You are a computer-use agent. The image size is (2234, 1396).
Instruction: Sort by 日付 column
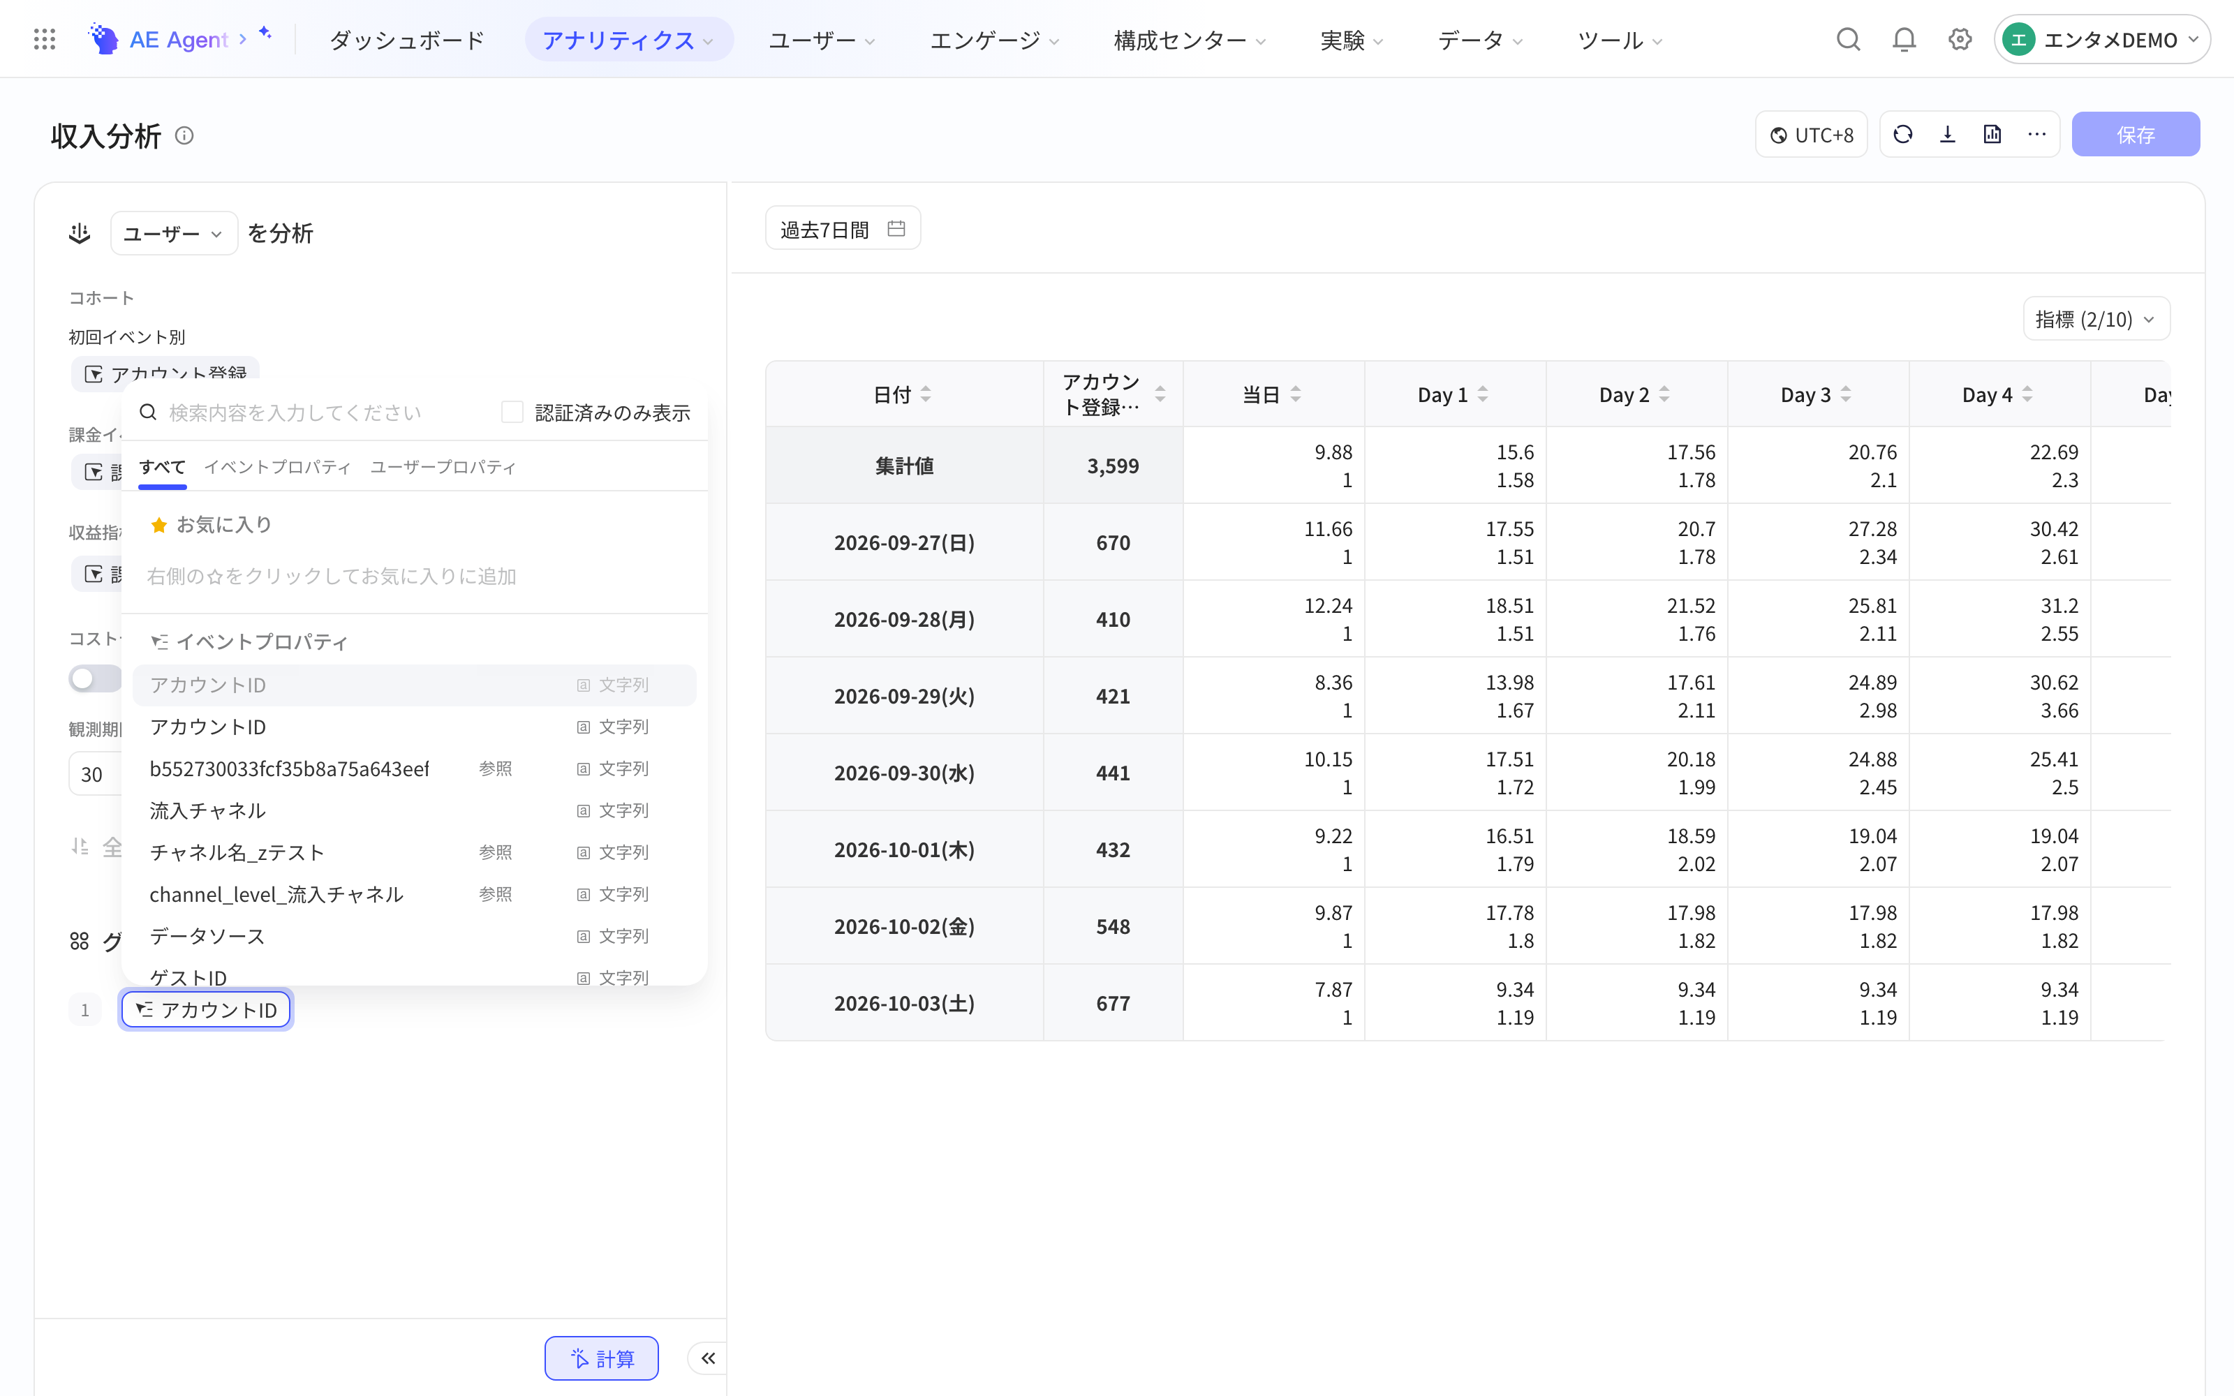pos(926,394)
